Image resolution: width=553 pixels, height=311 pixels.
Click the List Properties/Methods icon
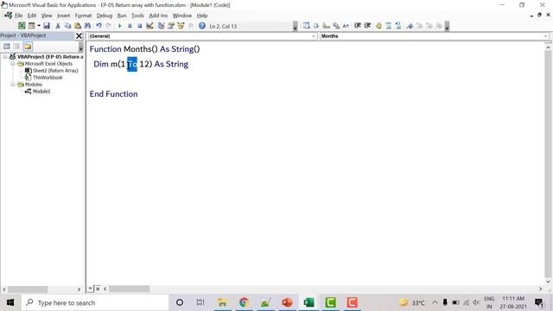tap(307, 26)
